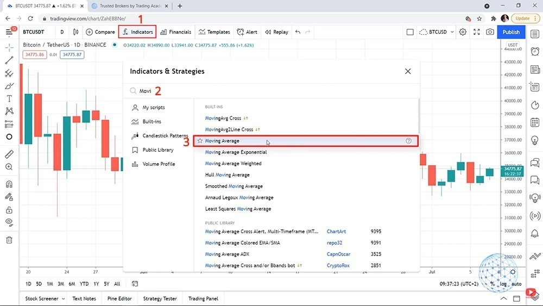Start bar Replay mode
Image resolution: width=543 pixels, height=306 pixels.
coord(276,32)
